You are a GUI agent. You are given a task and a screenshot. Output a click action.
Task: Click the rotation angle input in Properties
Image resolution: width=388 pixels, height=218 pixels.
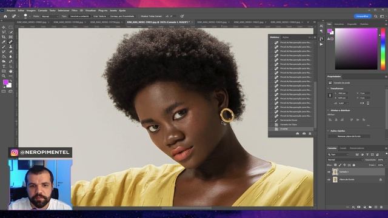[343, 103]
